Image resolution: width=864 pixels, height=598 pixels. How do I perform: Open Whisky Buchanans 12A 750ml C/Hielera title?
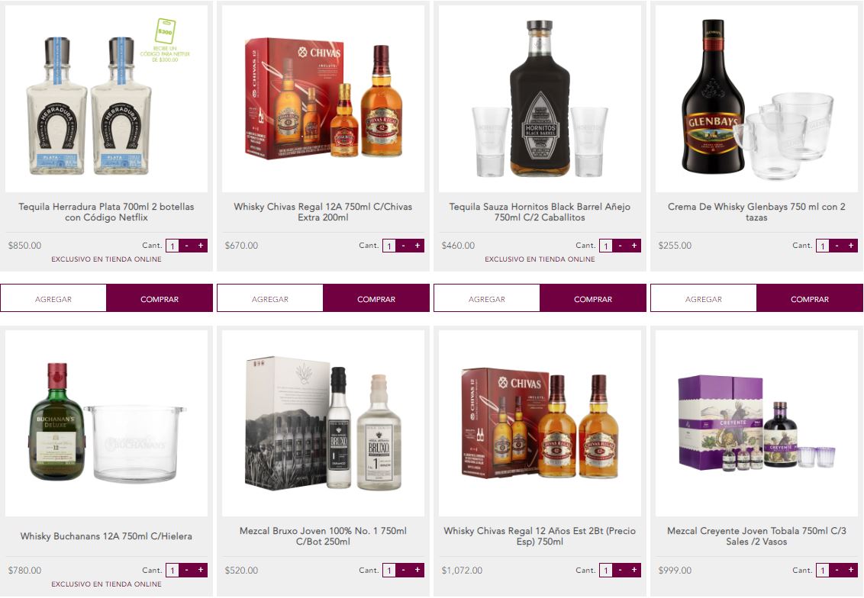106,536
